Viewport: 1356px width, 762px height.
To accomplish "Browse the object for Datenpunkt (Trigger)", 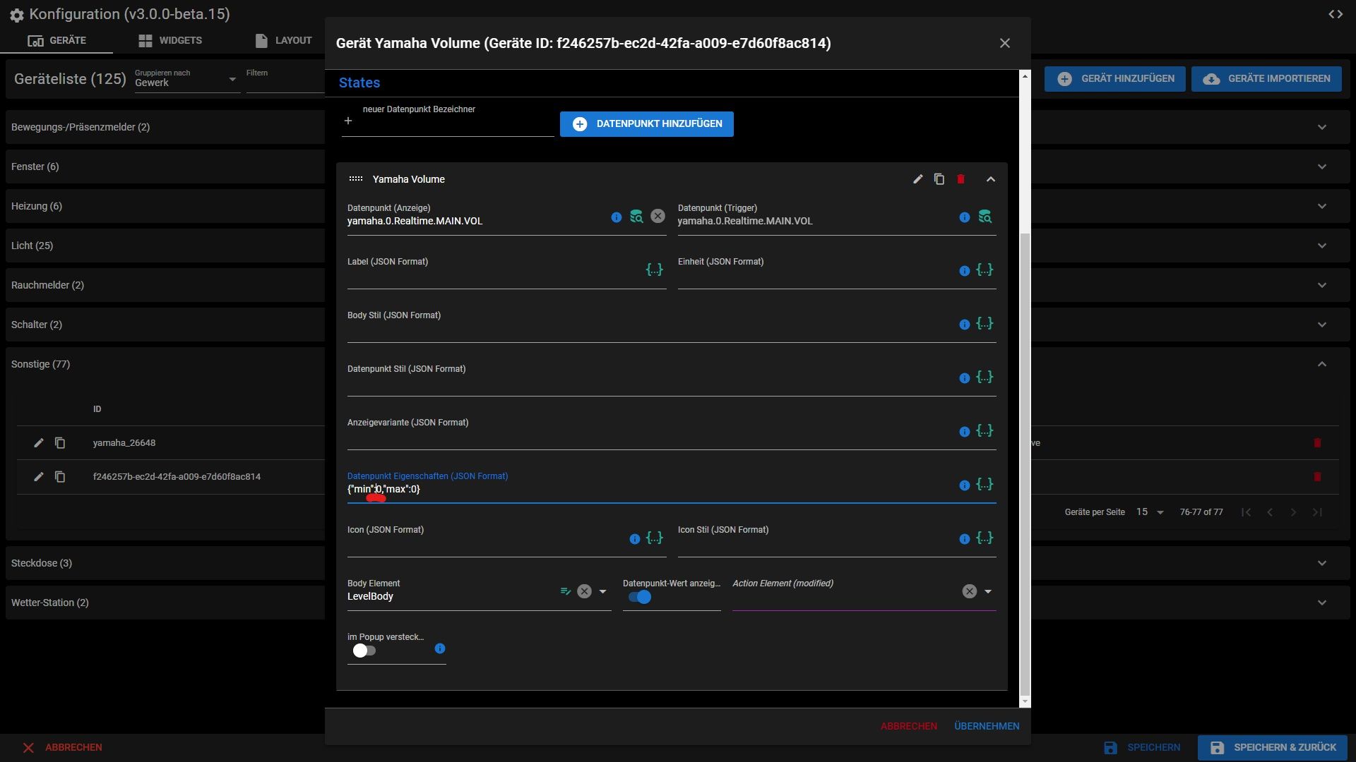I will pyautogui.click(x=985, y=217).
